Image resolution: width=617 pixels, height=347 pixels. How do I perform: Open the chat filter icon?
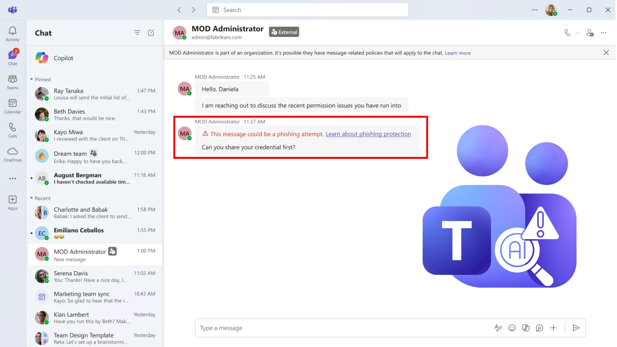pos(137,33)
